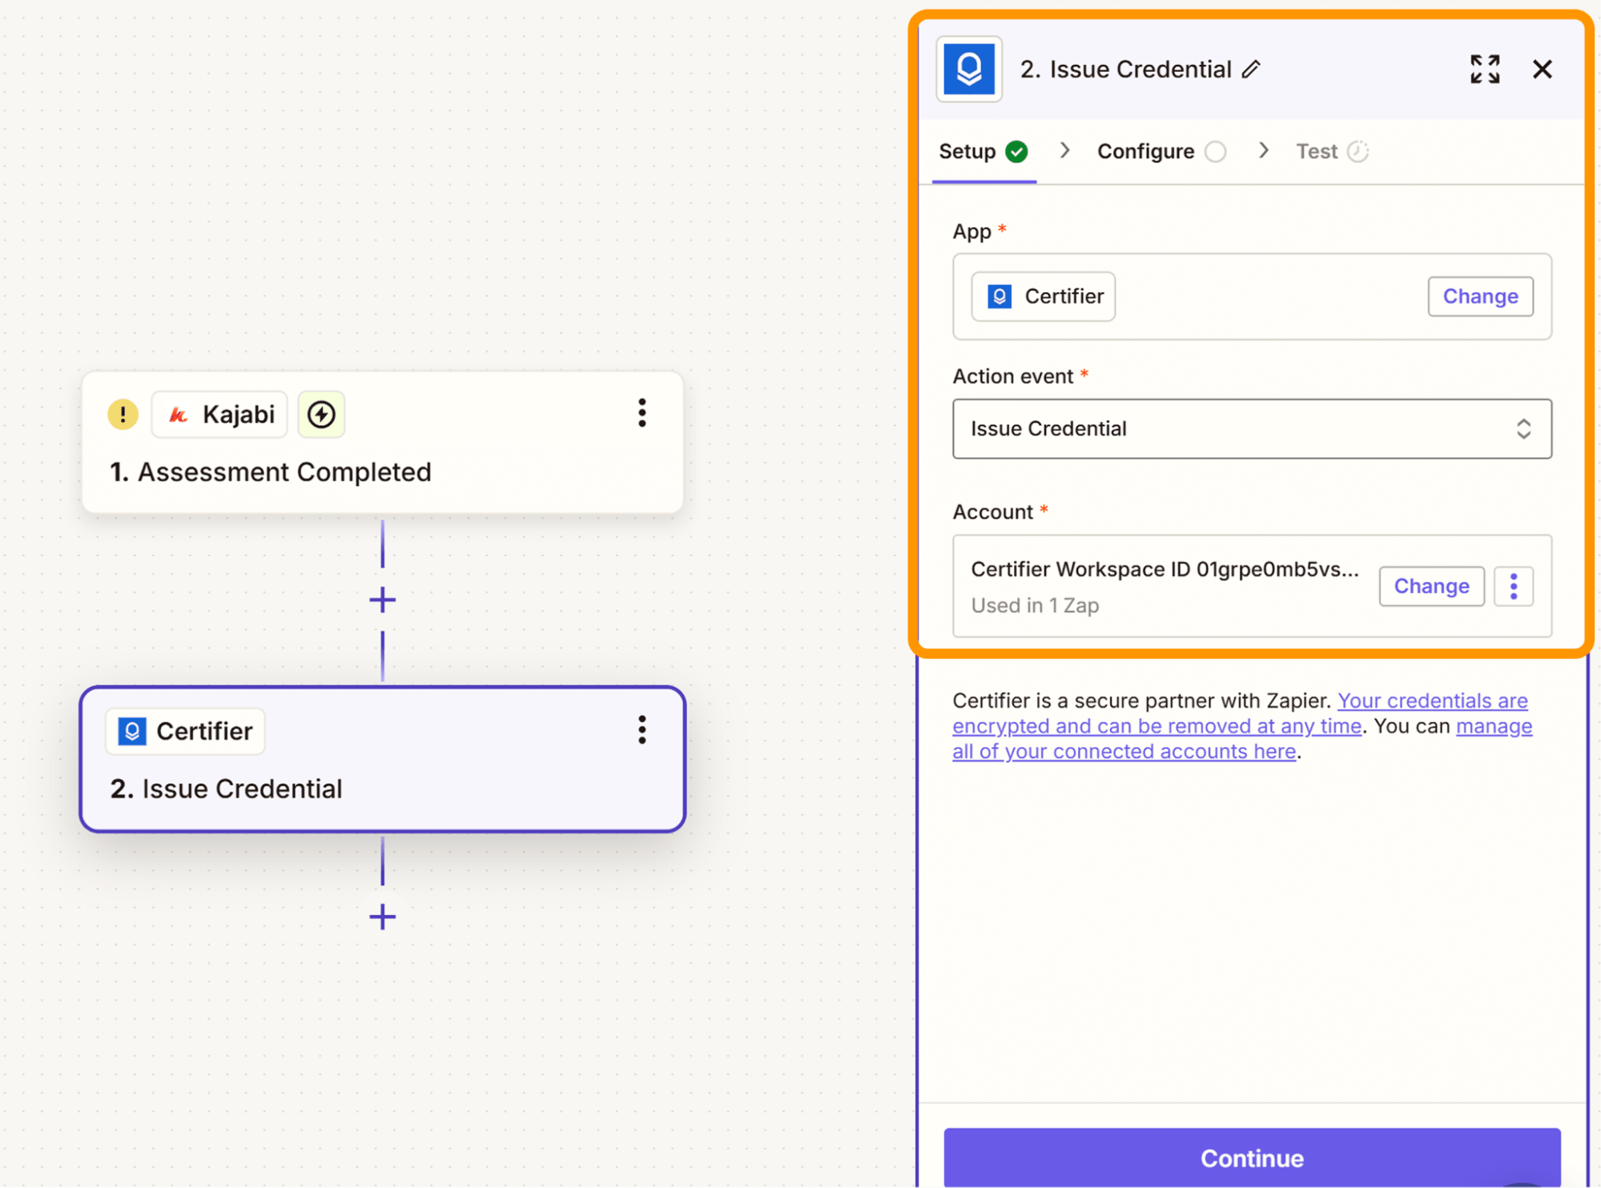Click the Kajabi app badge
The image size is (1601, 1188).
pos(219,414)
